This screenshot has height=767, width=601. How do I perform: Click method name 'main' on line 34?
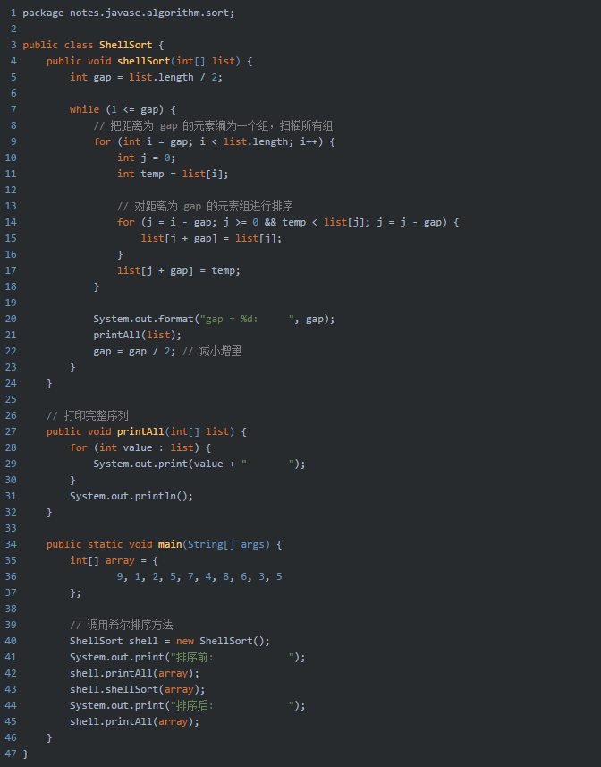click(170, 544)
